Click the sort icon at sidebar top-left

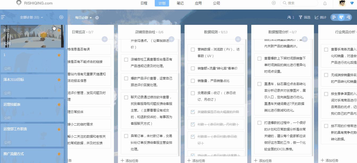click(3, 16)
